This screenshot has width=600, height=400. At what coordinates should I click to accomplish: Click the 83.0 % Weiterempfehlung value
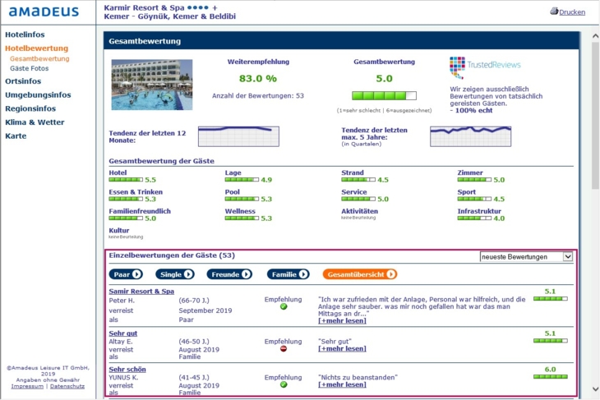pos(258,78)
